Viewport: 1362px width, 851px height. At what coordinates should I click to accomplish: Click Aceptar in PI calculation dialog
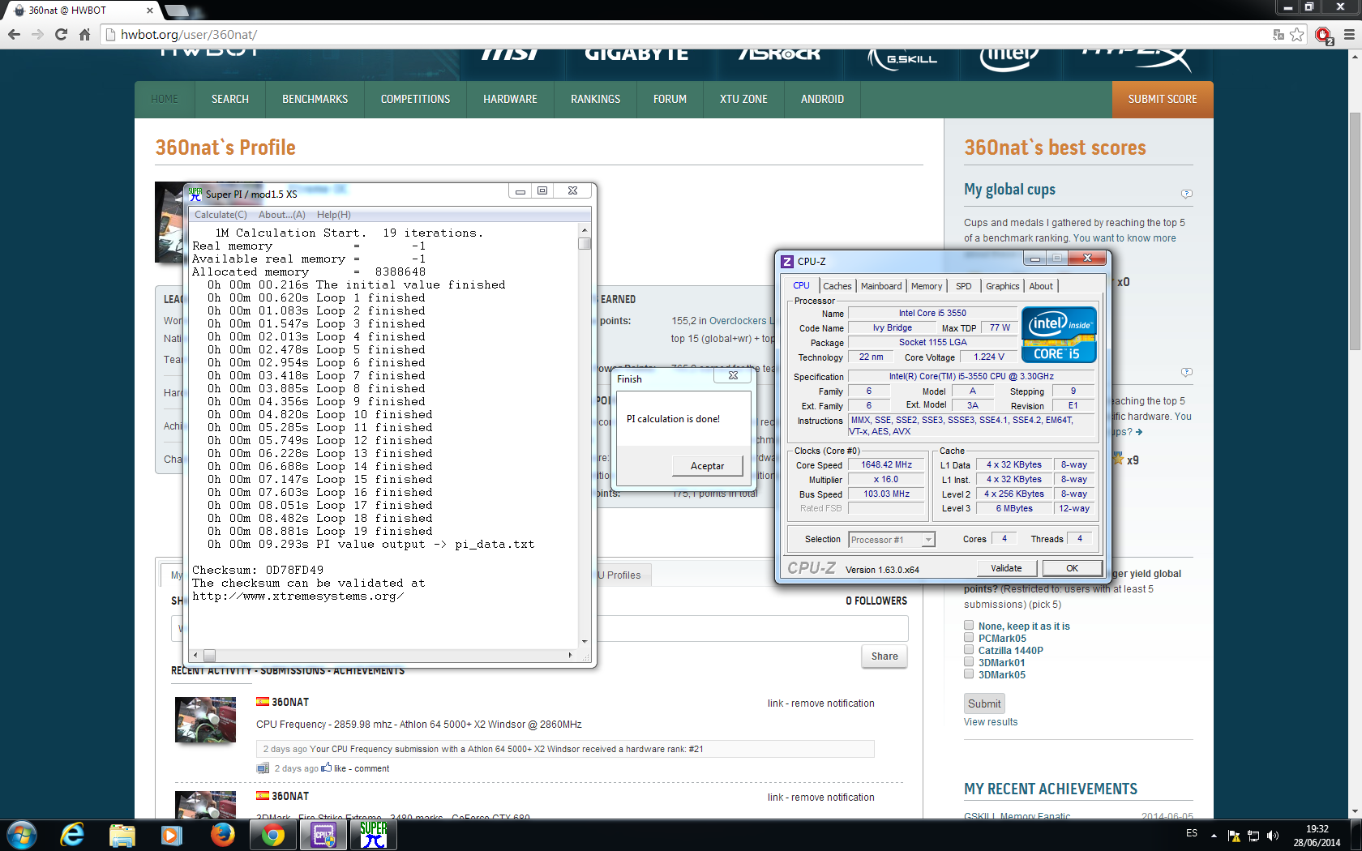click(x=707, y=466)
